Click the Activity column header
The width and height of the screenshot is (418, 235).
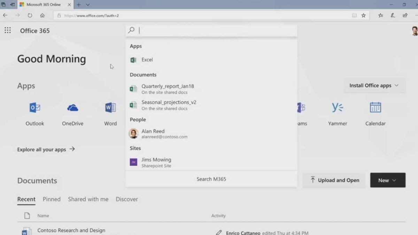coord(218,216)
